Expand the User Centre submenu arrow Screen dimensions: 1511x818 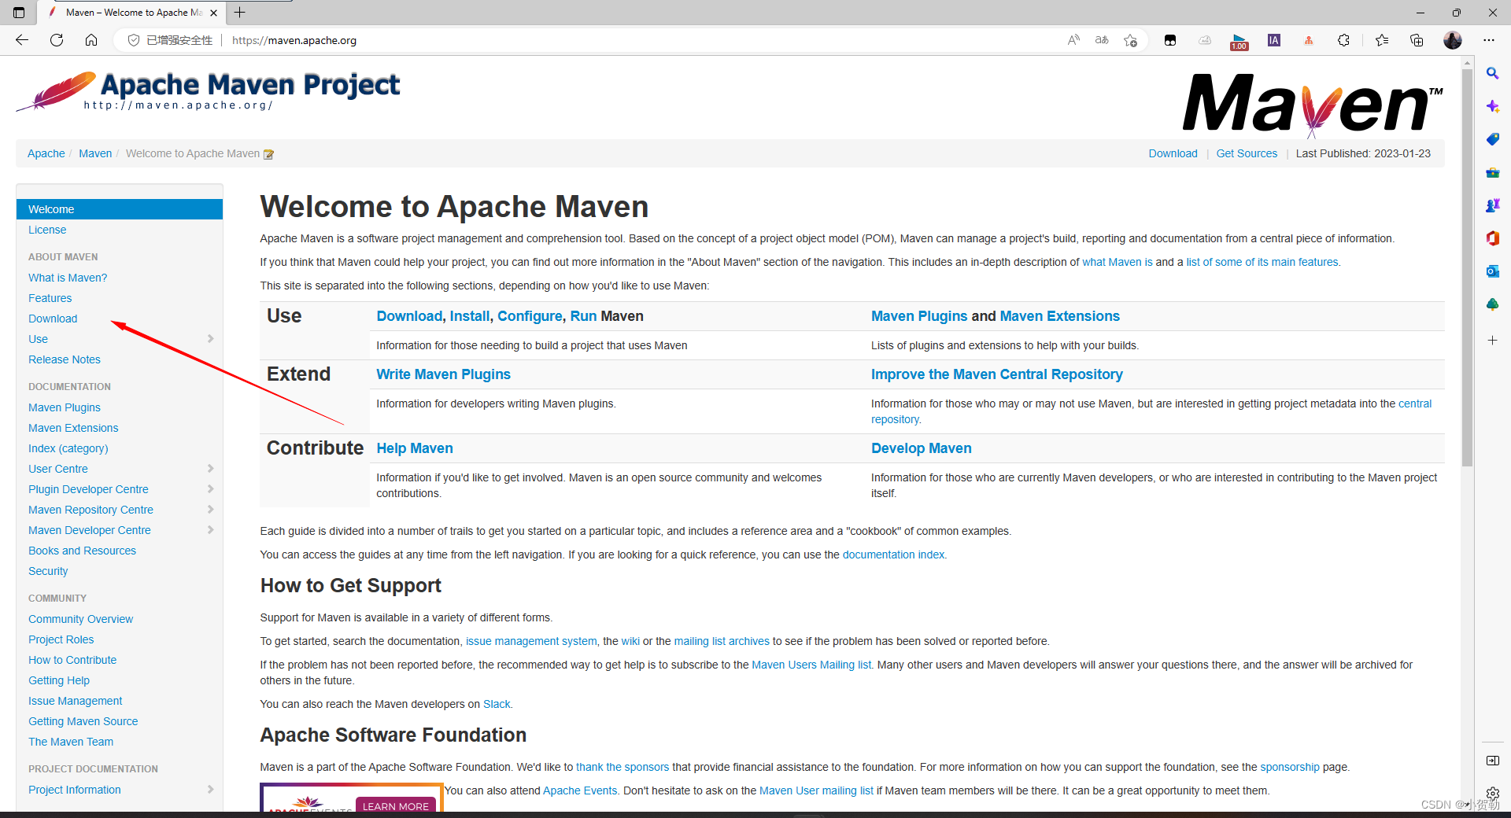[x=210, y=469]
